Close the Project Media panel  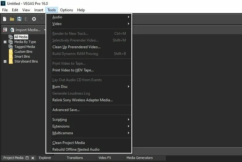click(33, 158)
